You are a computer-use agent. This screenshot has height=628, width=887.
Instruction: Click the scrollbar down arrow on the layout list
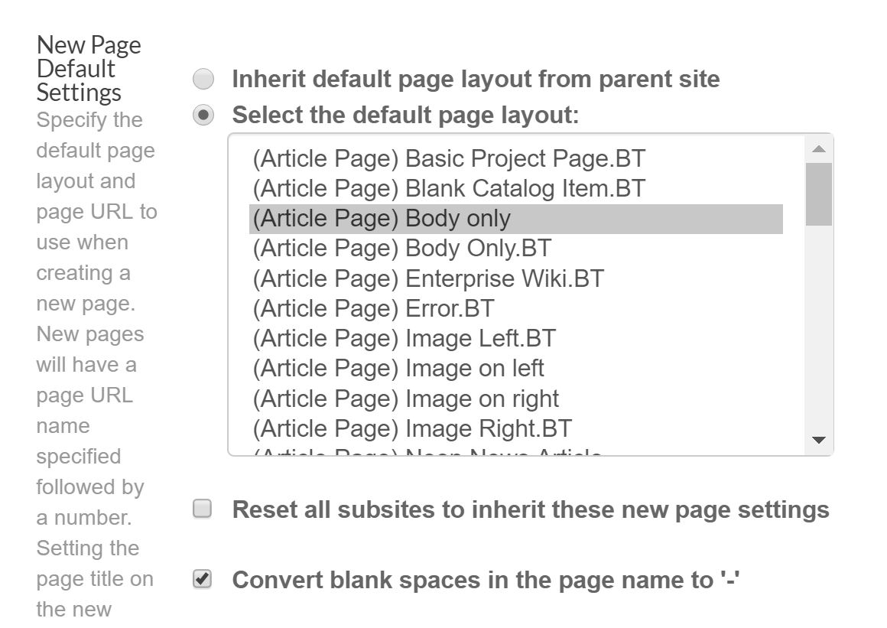pos(818,440)
